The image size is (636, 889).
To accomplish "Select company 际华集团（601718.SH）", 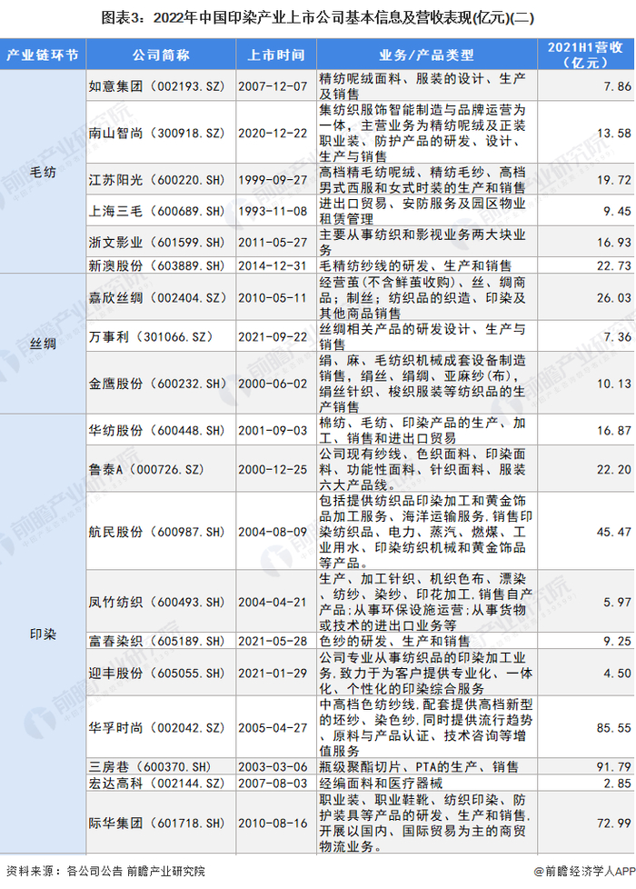I will pyautogui.click(x=157, y=823).
